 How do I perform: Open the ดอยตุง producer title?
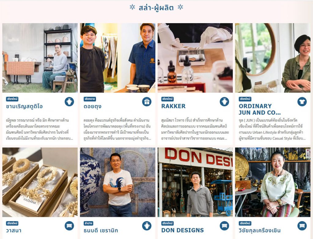tap(92, 106)
